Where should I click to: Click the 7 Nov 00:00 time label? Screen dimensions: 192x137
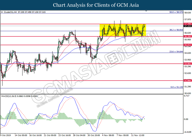point(123,135)
